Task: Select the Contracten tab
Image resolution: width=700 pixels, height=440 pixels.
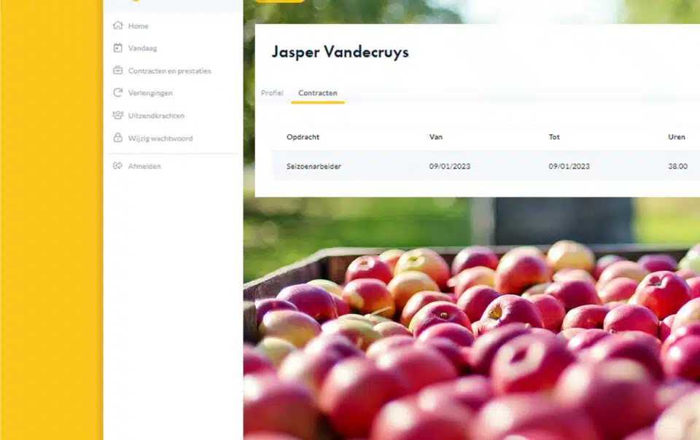Action: point(318,93)
